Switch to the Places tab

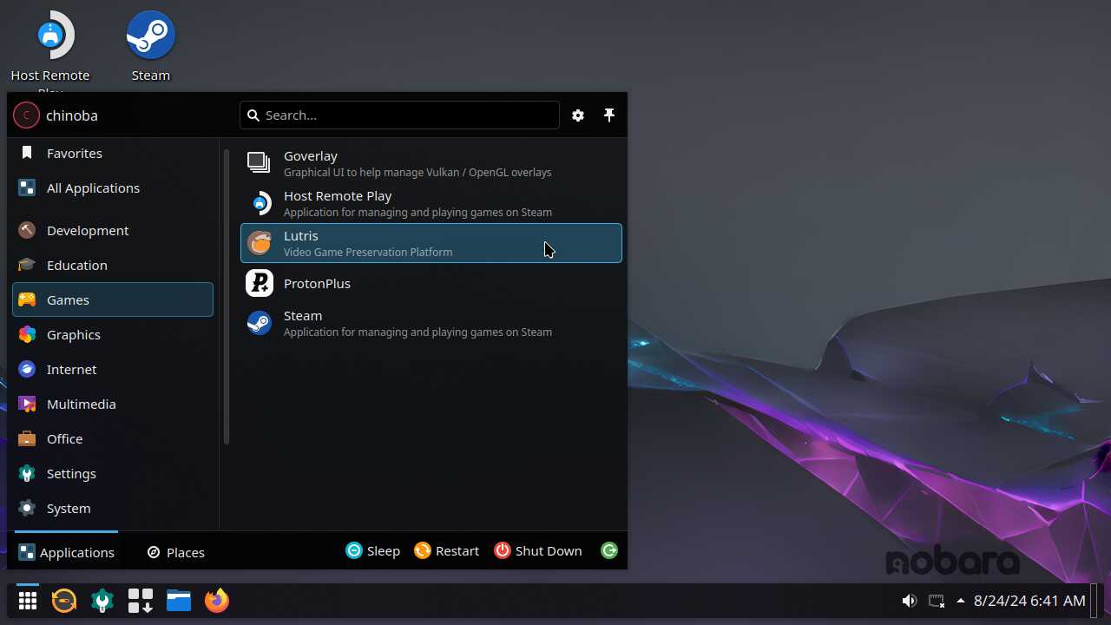coord(176,552)
